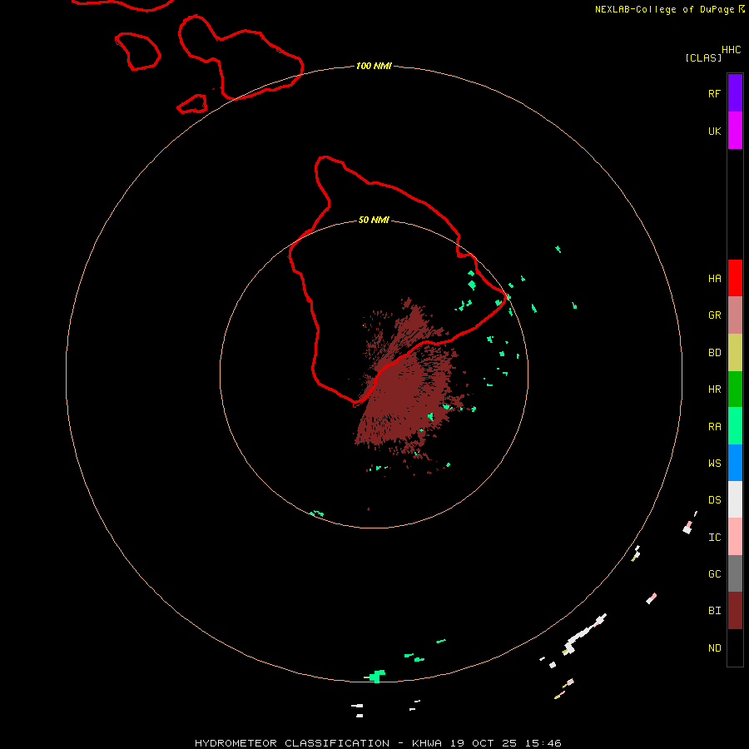Screen dimensions: 749x749
Task: Click the 50 NMI range ring label
Action: point(374,220)
